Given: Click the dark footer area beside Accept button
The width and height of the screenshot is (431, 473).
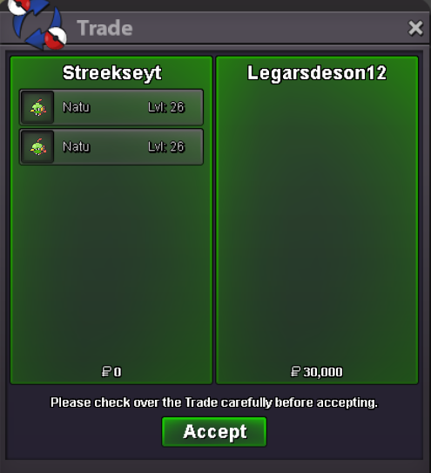Looking at the screenshot, I should tap(344, 435).
